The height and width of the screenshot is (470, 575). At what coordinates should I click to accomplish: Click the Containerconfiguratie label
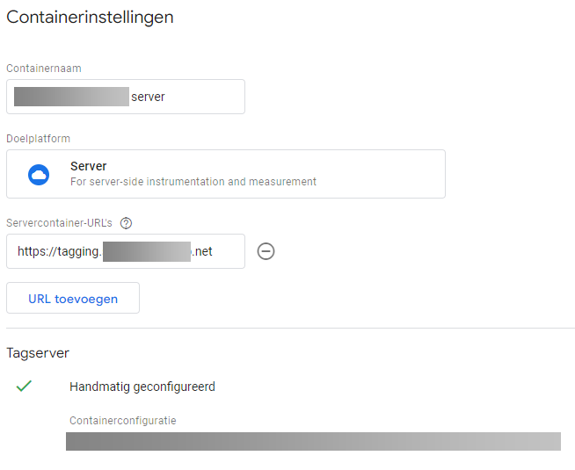122,421
